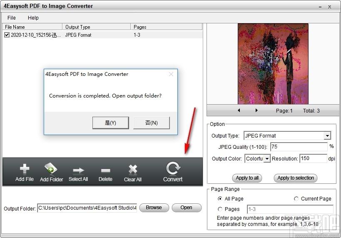Click the Add File plus icon
341x238 pixels.
[25, 168]
